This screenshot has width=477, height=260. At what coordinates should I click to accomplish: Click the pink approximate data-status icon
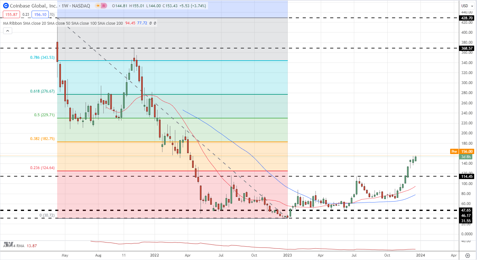104,6
